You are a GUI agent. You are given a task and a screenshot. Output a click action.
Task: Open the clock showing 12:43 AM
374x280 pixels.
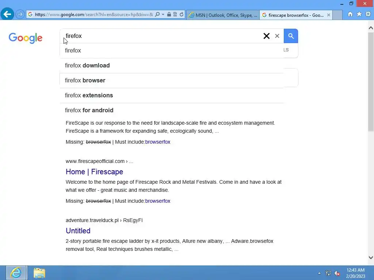pos(355,273)
